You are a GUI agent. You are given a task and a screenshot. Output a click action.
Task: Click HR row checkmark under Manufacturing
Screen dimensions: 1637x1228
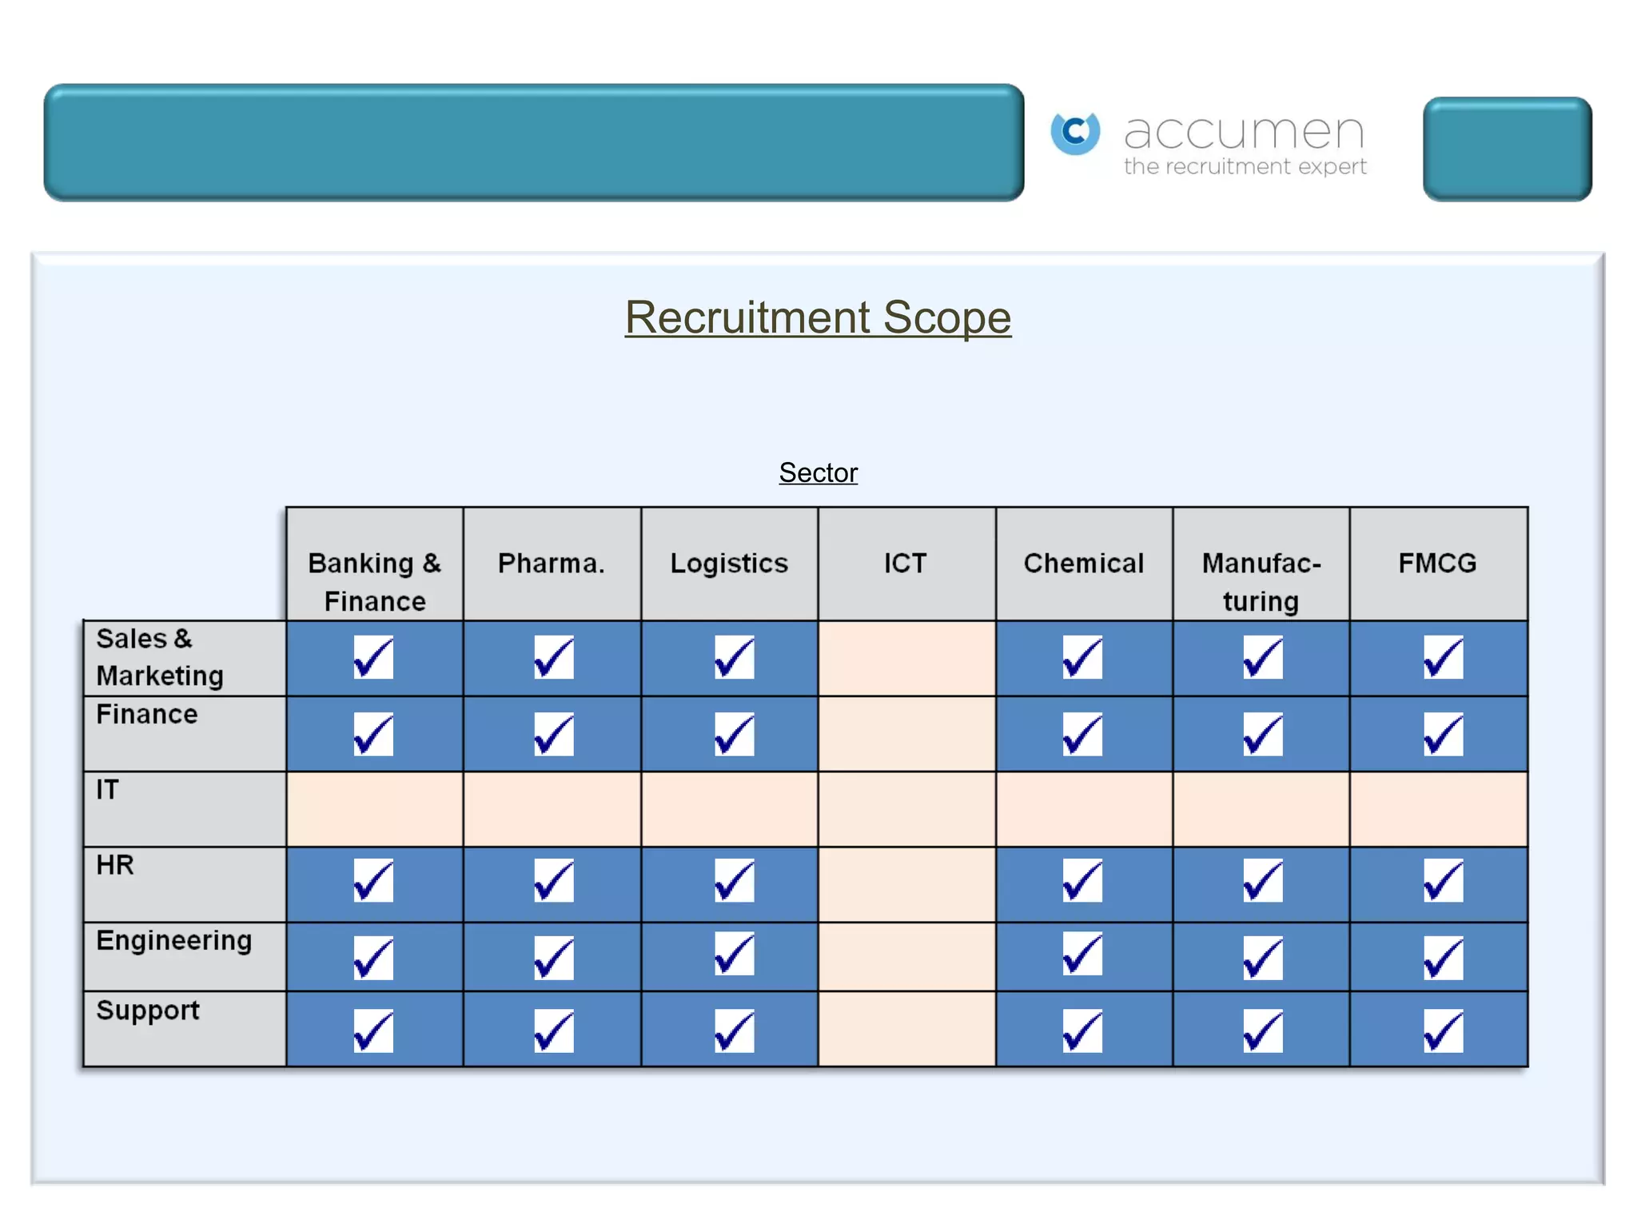[1263, 880]
